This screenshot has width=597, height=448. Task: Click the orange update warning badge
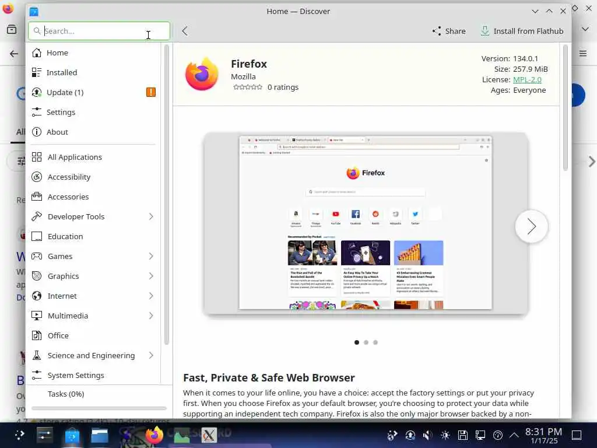pos(151,92)
